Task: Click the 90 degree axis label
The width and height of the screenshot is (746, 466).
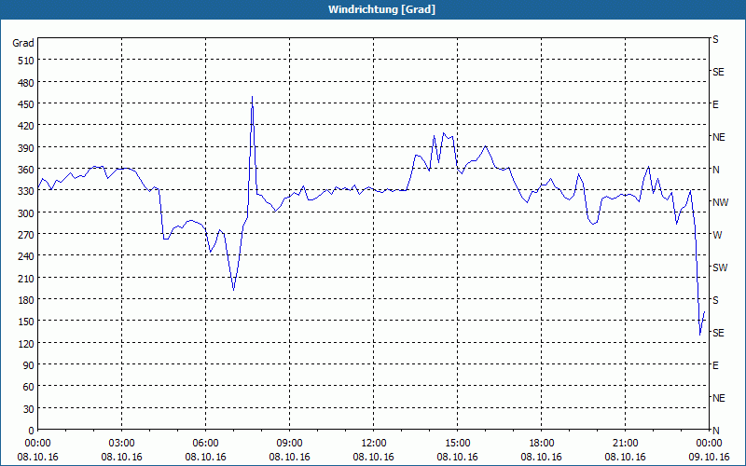Action: tap(29, 365)
